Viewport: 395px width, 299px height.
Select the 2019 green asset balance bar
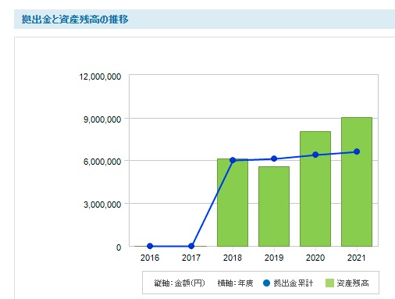(x=274, y=206)
